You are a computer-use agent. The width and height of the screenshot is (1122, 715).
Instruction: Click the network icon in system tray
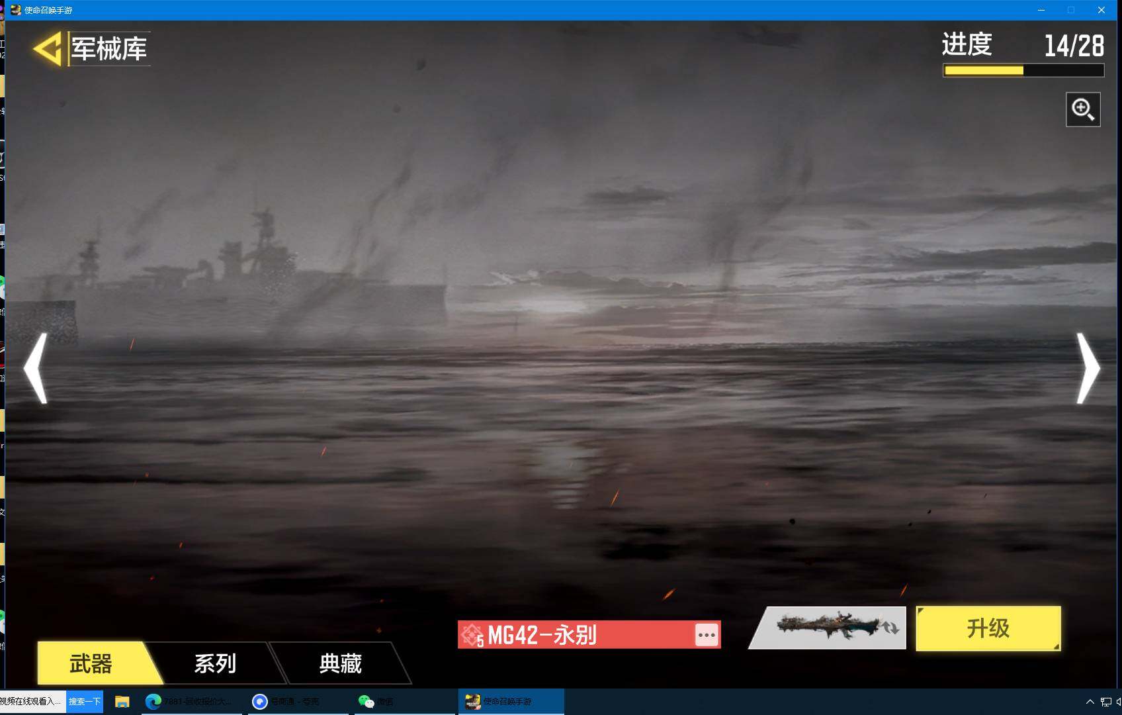1105,702
